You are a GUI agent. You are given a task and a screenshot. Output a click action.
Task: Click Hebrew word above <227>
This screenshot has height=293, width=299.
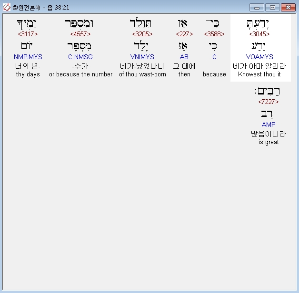pos(183,24)
